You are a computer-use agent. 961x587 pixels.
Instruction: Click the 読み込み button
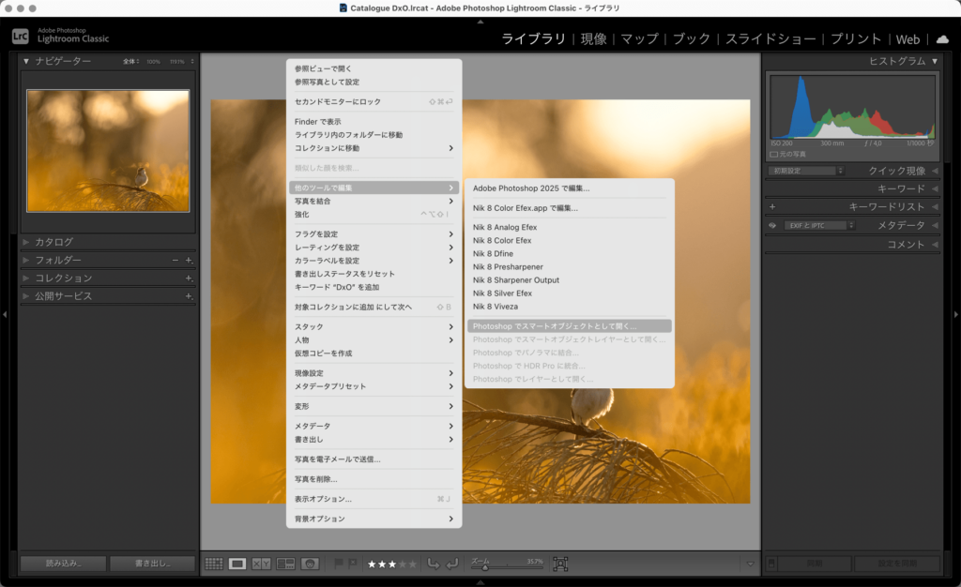click(63, 564)
